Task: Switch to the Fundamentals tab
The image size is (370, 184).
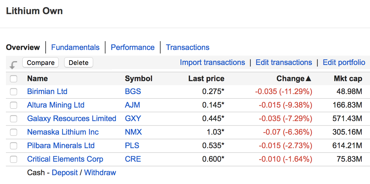Action: pyautogui.click(x=75, y=47)
